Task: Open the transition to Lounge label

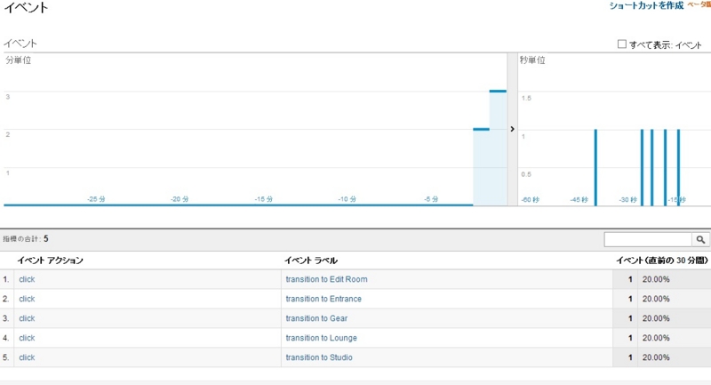Action: click(x=321, y=338)
